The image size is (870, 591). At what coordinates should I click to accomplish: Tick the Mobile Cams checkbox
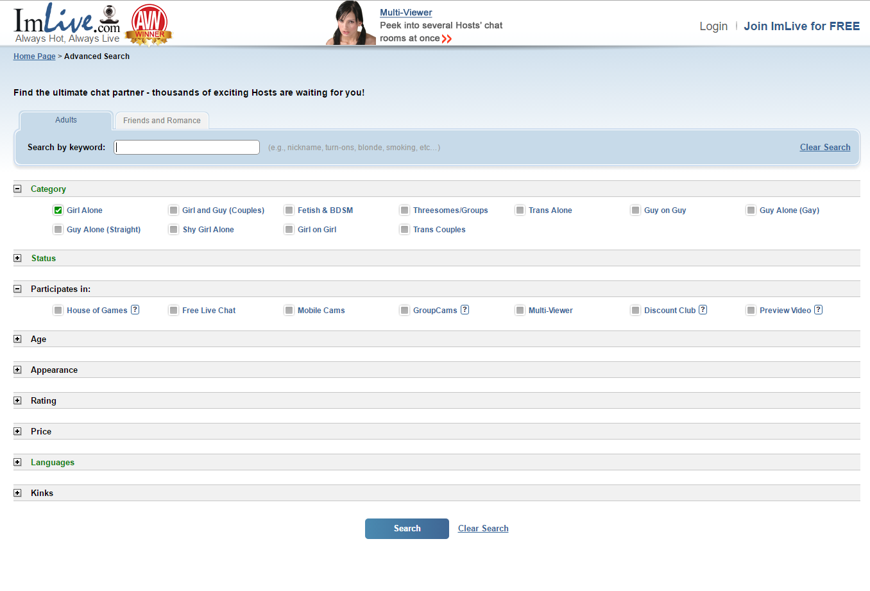pos(289,311)
